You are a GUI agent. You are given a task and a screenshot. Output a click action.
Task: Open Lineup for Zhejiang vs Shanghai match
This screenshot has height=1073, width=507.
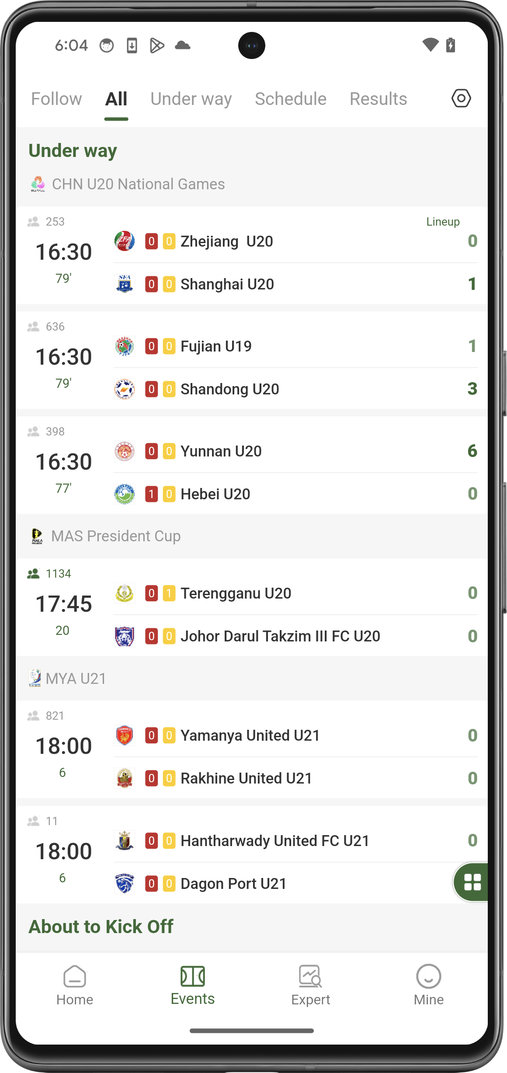tap(443, 222)
